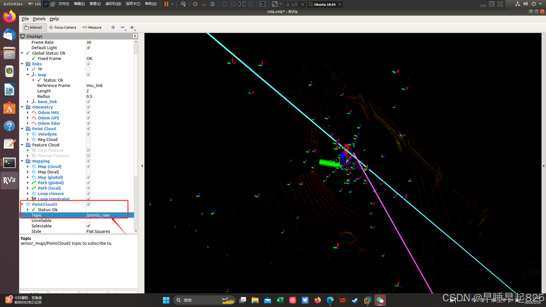Open the eye view options icon
Image resolution: width=546 pixels, height=307 pixels.
(132, 27)
